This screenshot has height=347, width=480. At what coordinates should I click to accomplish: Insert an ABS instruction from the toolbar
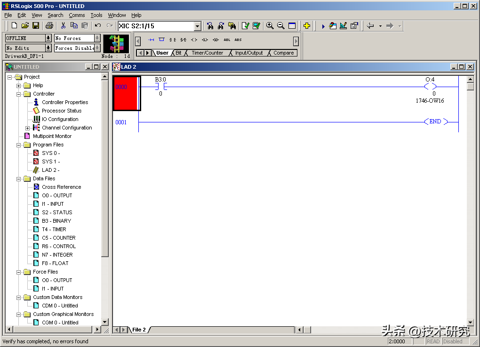click(238, 40)
